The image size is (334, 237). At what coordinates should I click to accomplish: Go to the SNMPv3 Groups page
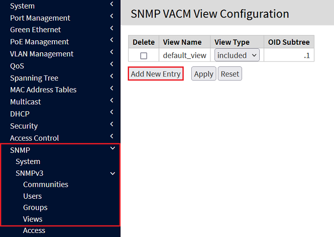click(x=35, y=207)
